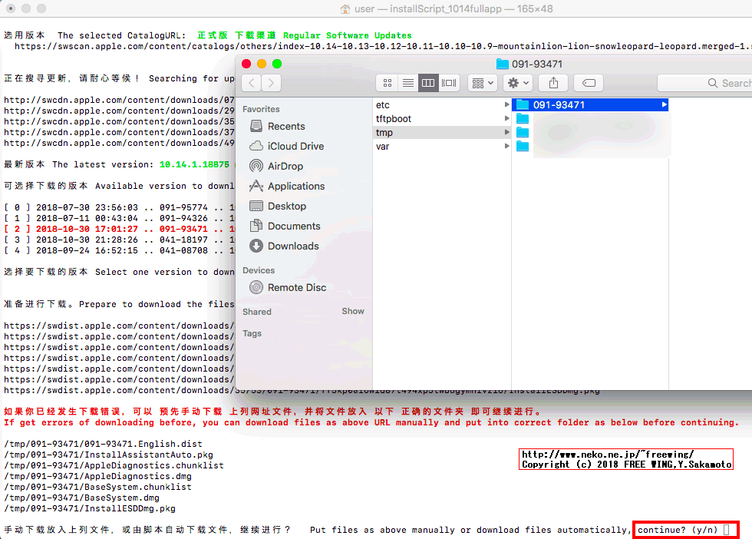This screenshot has width=752, height=539.
Task: Minimize the Finder window with yellow button
Action: click(x=262, y=64)
